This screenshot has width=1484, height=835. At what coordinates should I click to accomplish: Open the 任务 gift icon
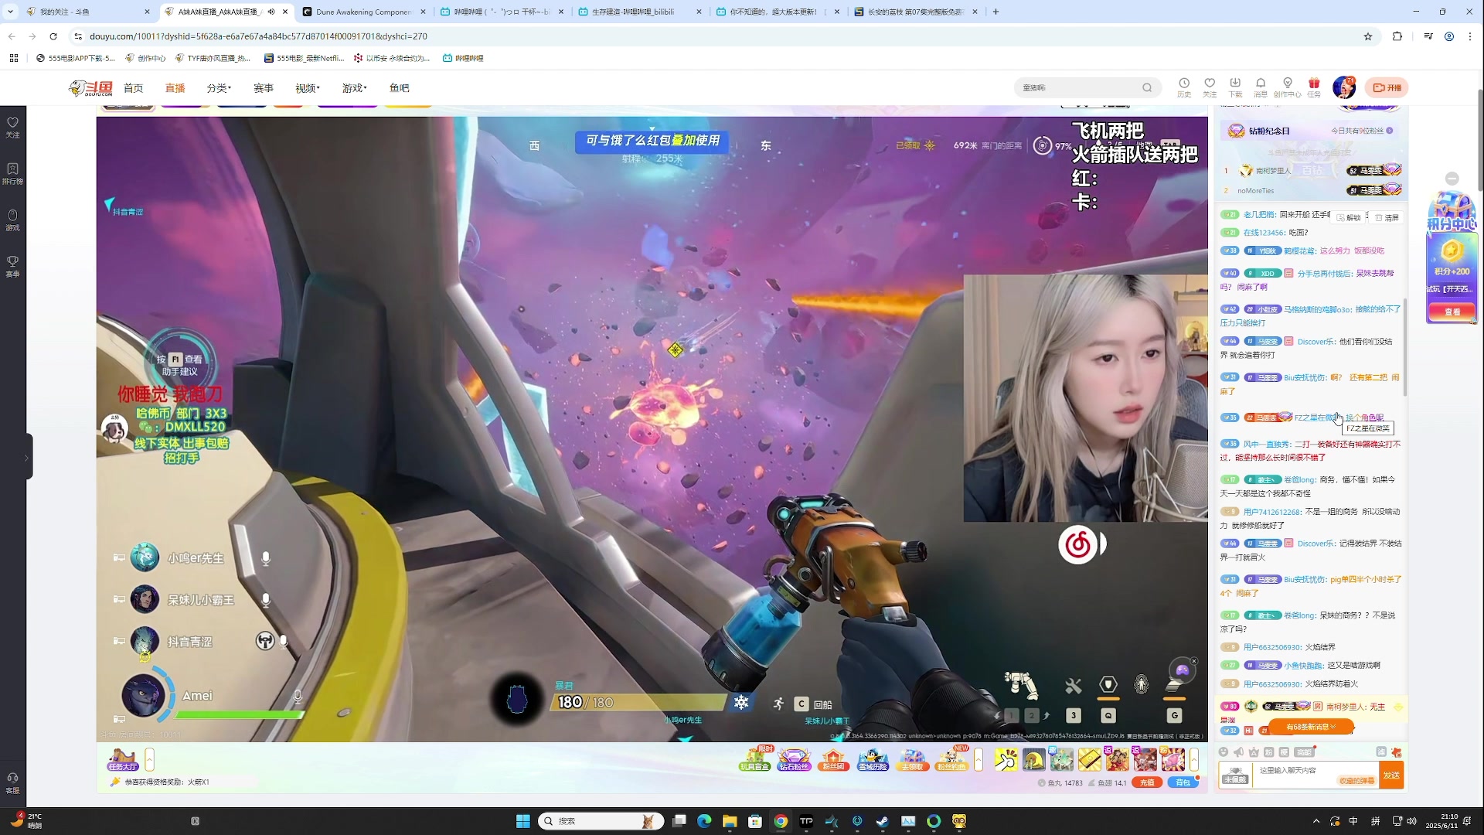[1314, 87]
